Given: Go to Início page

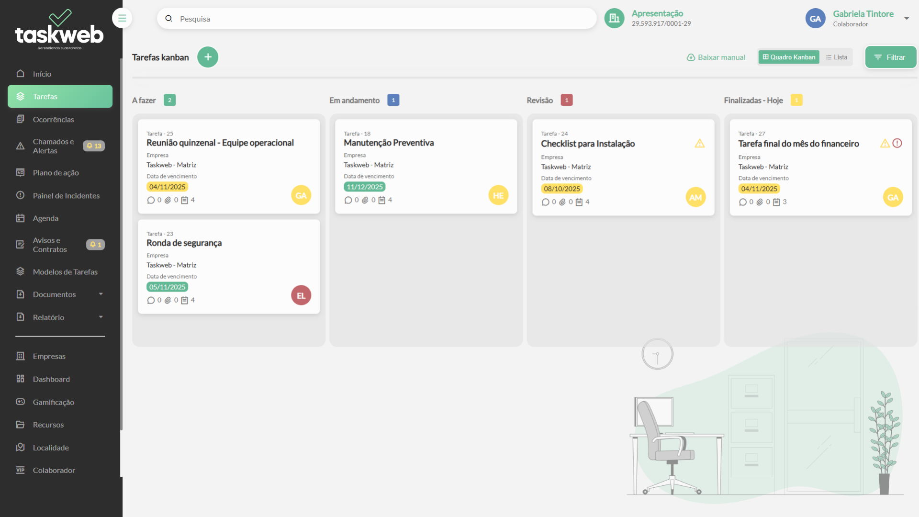Looking at the screenshot, I should 42,74.
